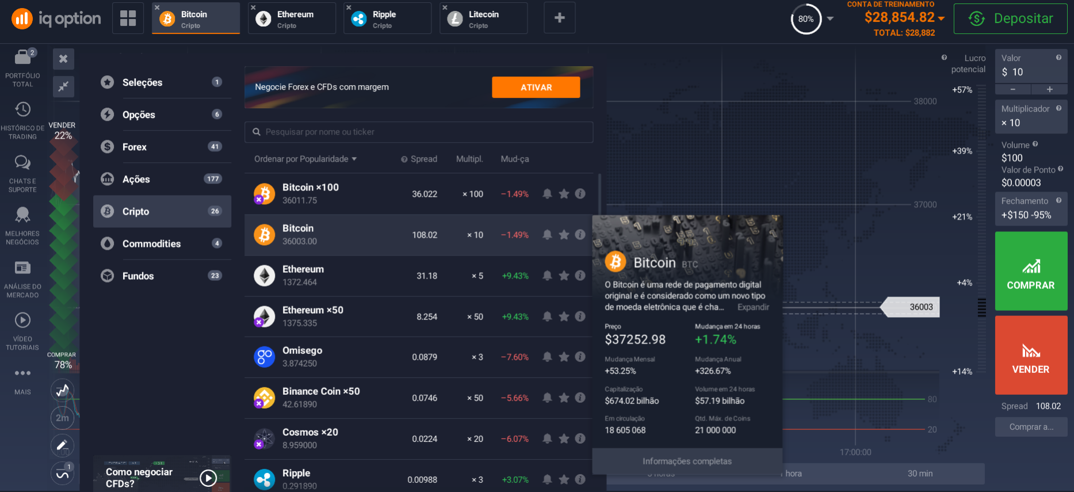Select Fundos category

click(x=162, y=276)
